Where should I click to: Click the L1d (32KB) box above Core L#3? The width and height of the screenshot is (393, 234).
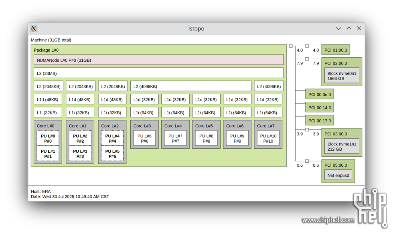coord(144,99)
